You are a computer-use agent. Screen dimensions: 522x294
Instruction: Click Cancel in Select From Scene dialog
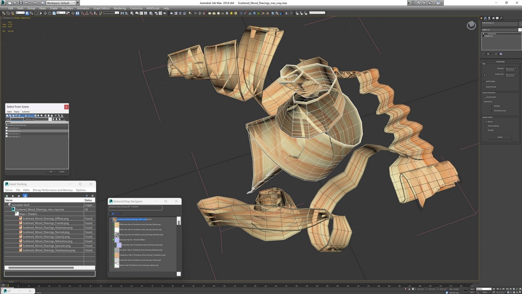pos(62,171)
